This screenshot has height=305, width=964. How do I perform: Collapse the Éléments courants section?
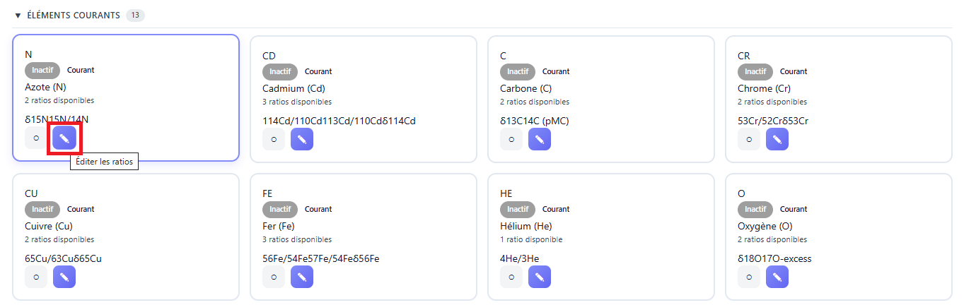pyautogui.click(x=18, y=16)
